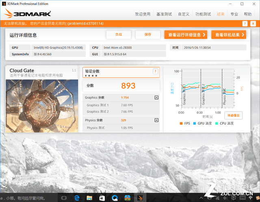Viewport: 260px width, 202px height.
Task: Click the Task View taskbar icon
Action: (64, 198)
